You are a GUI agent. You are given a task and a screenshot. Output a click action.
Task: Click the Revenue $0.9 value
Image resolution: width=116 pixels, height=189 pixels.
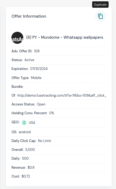click(31, 167)
